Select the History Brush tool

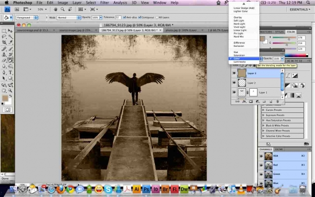coord(10,55)
